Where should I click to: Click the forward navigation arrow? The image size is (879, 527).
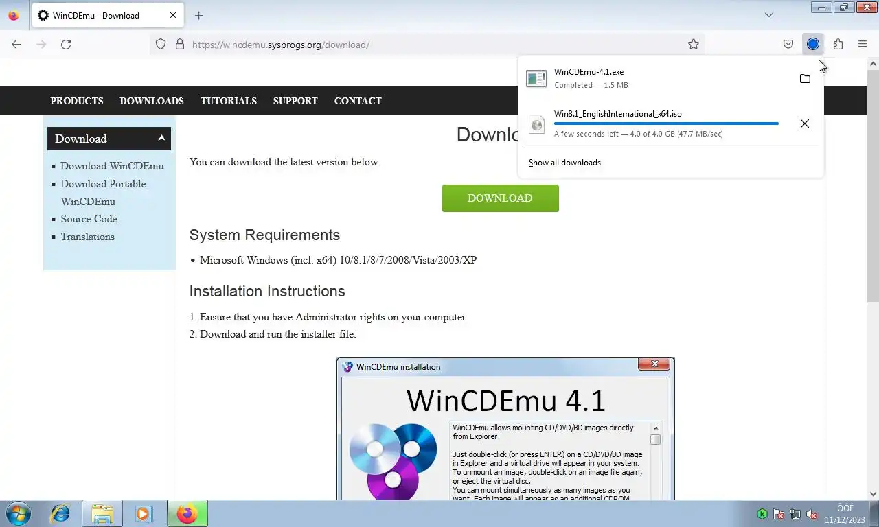click(41, 45)
